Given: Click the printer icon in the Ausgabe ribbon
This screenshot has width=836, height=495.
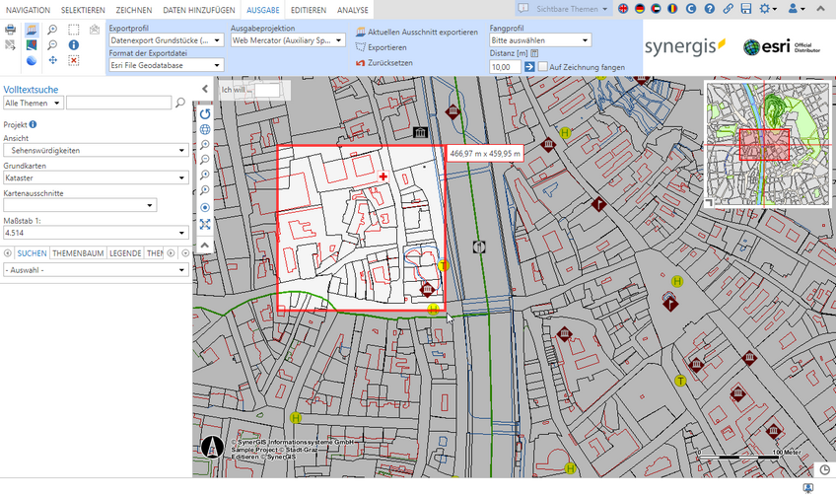Looking at the screenshot, I should tap(11, 30).
